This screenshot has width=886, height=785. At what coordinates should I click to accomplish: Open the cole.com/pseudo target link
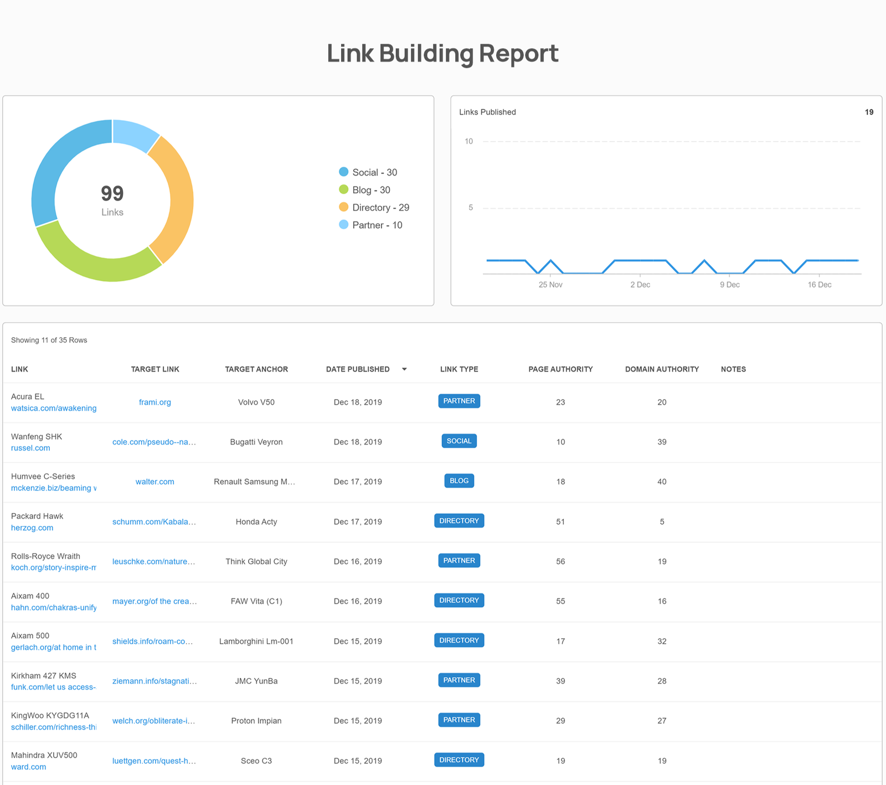click(x=154, y=442)
